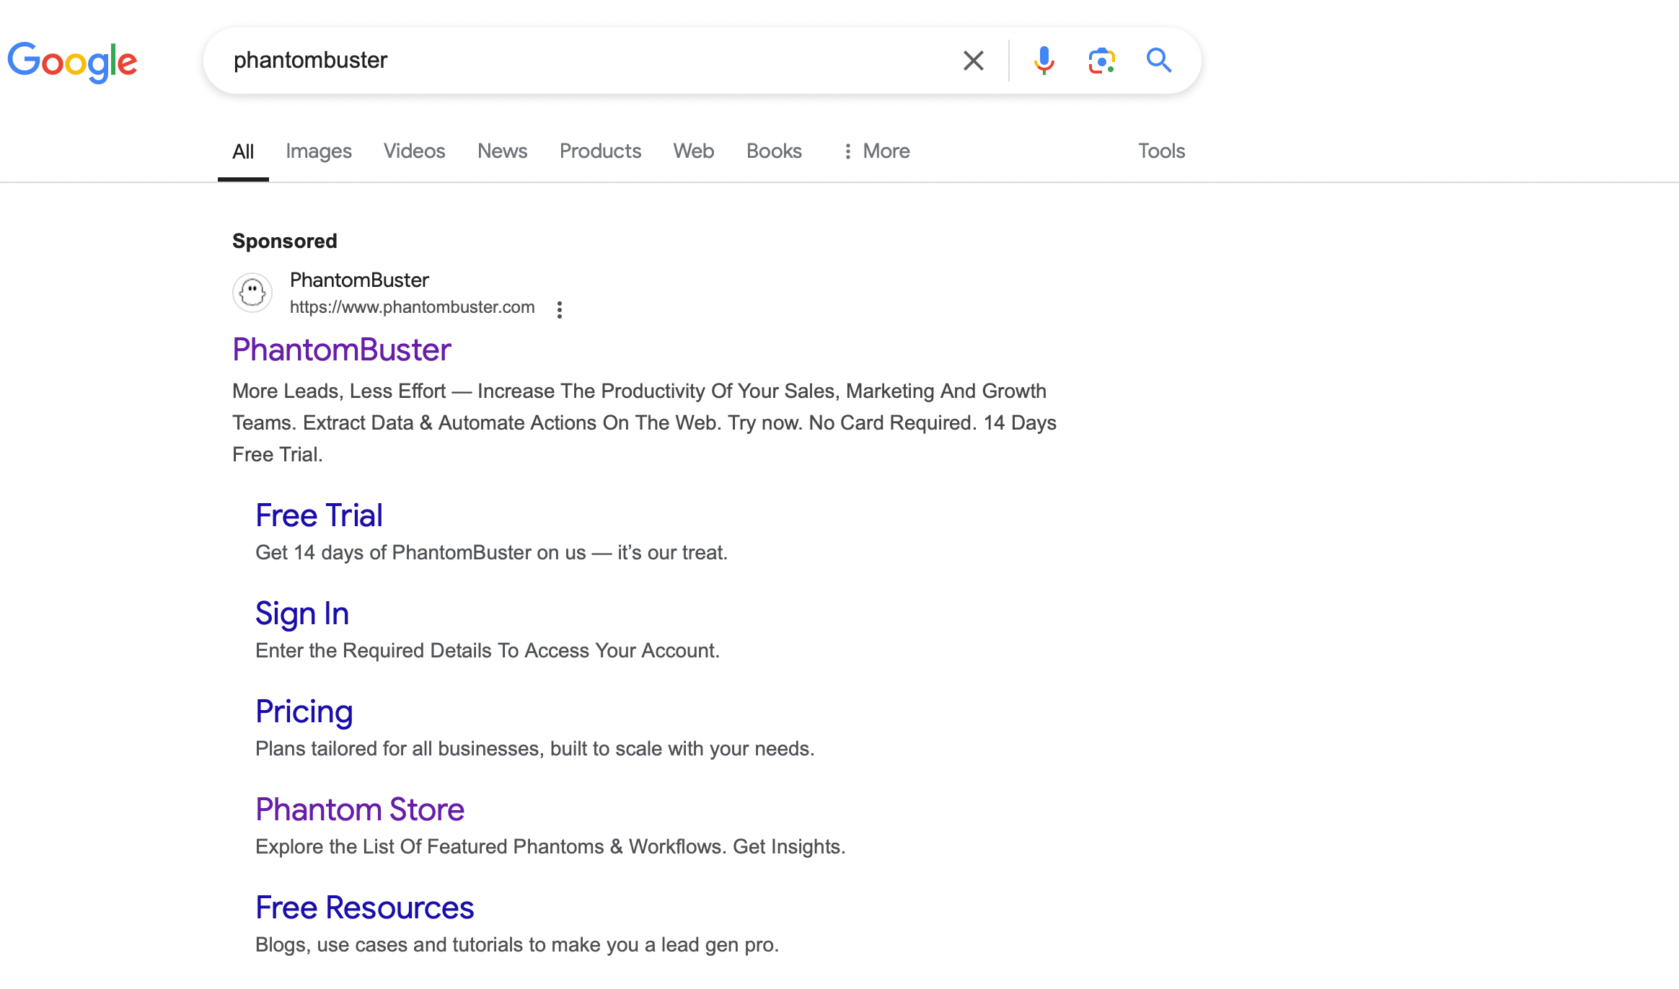The width and height of the screenshot is (1679, 989).
Task: Open the PhantomBuster ad headline link
Action: (x=341, y=350)
